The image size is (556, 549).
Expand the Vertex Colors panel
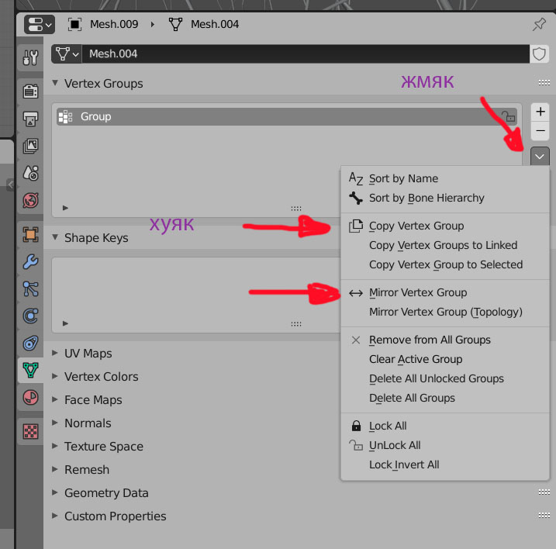[55, 376]
